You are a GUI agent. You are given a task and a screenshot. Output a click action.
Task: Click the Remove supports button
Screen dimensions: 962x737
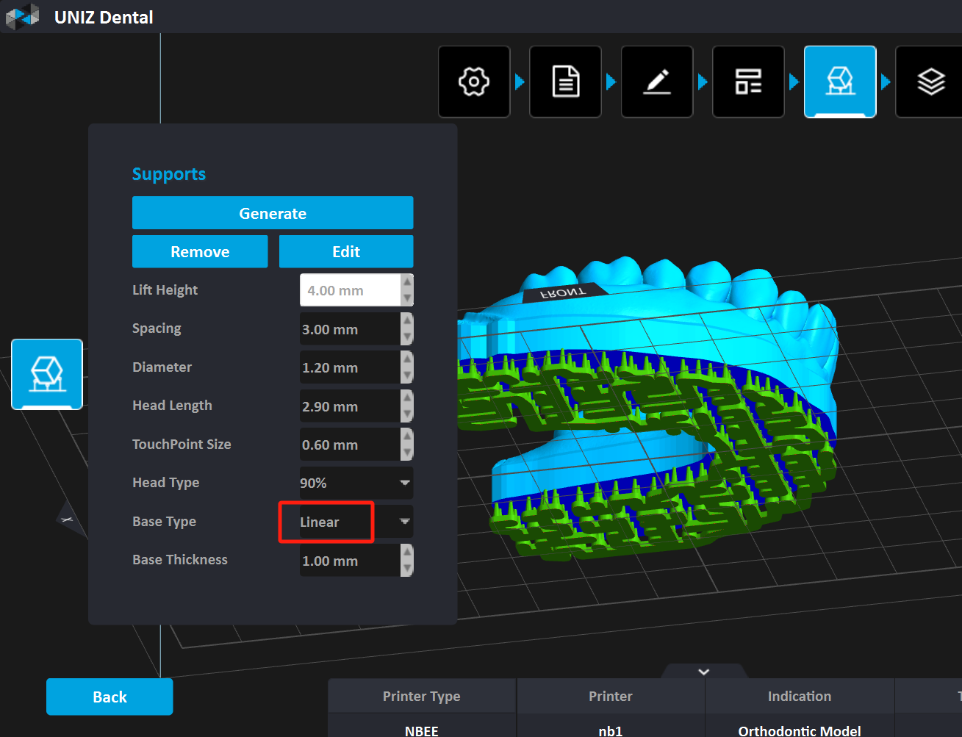[x=200, y=251]
